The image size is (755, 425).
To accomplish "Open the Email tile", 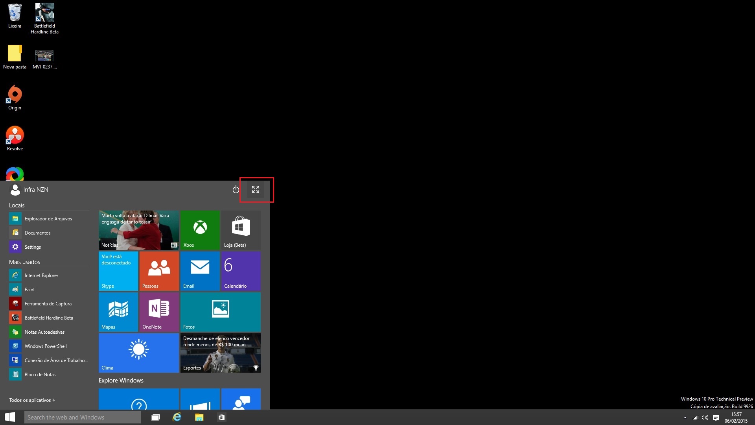I will (x=200, y=271).
